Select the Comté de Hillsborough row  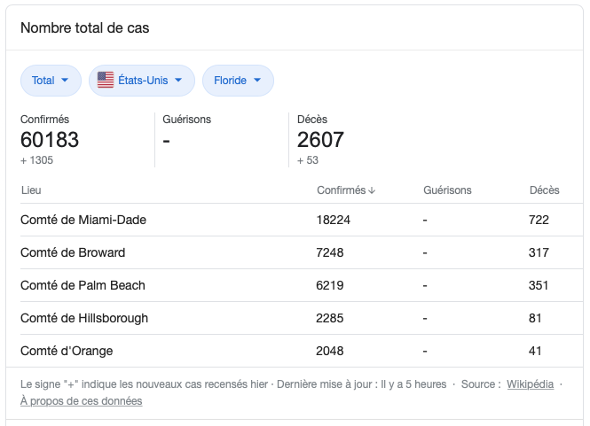[x=84, y=318]
